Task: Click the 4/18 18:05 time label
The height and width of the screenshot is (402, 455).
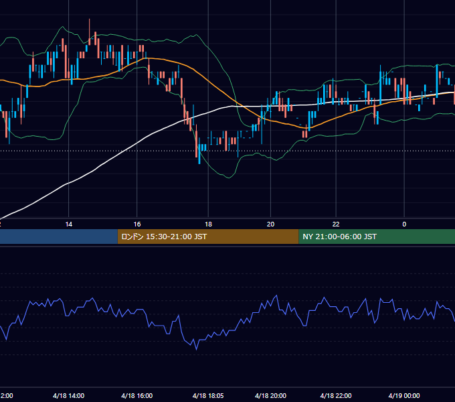Action: pyautogui.click(x=208, y=395)
